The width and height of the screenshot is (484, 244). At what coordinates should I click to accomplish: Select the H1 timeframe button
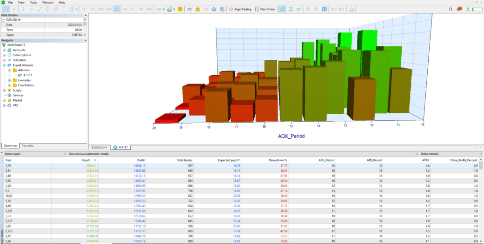coord(116,9)
